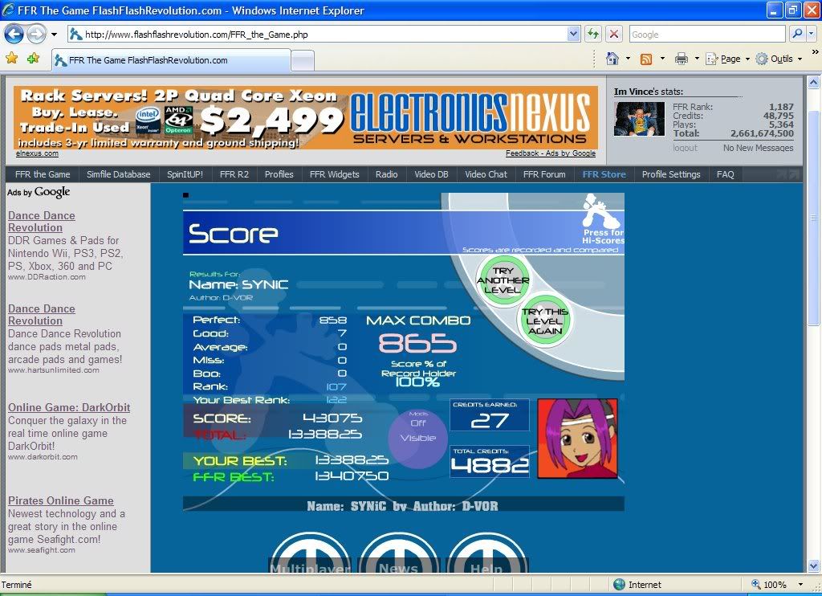Click the Google search magnifier icon

point(797,34)
